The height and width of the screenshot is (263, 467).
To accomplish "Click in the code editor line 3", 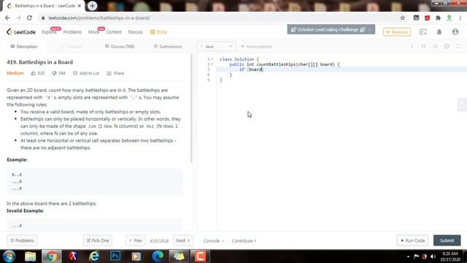I will pos(341,69).
